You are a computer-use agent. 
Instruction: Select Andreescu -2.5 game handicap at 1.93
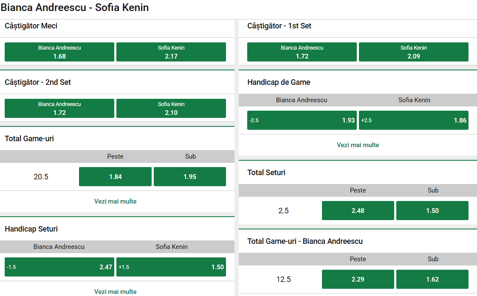pyautogui.click(x=302, y=120)
